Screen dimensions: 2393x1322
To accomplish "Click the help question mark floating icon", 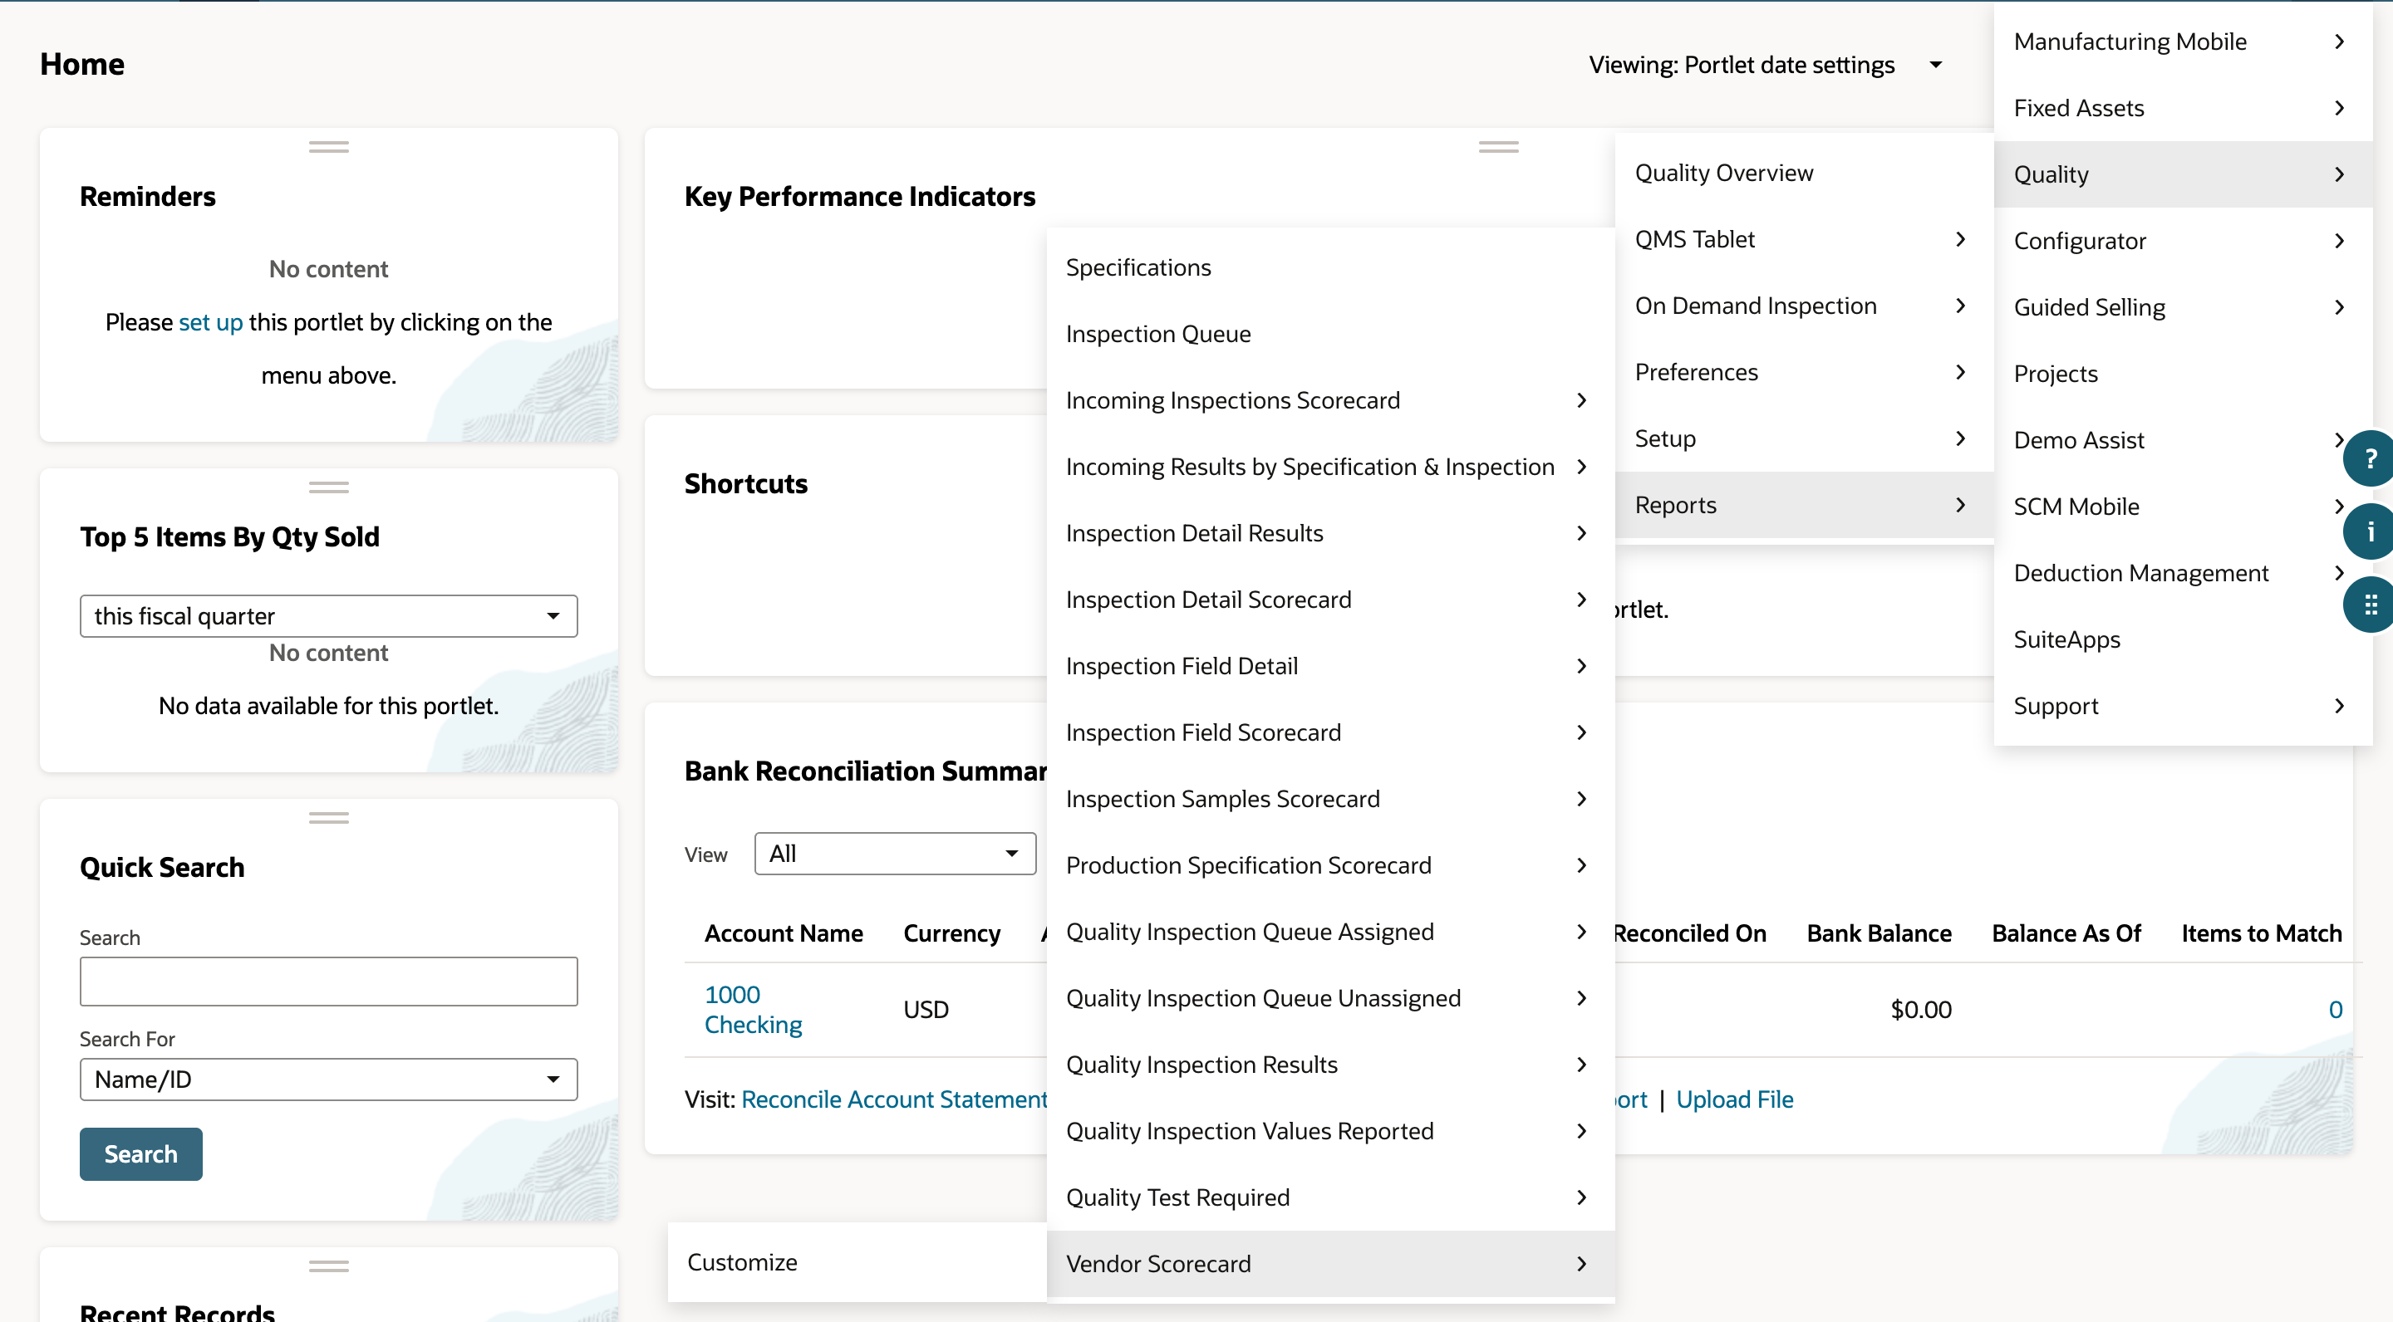I will coord(2370,458).
